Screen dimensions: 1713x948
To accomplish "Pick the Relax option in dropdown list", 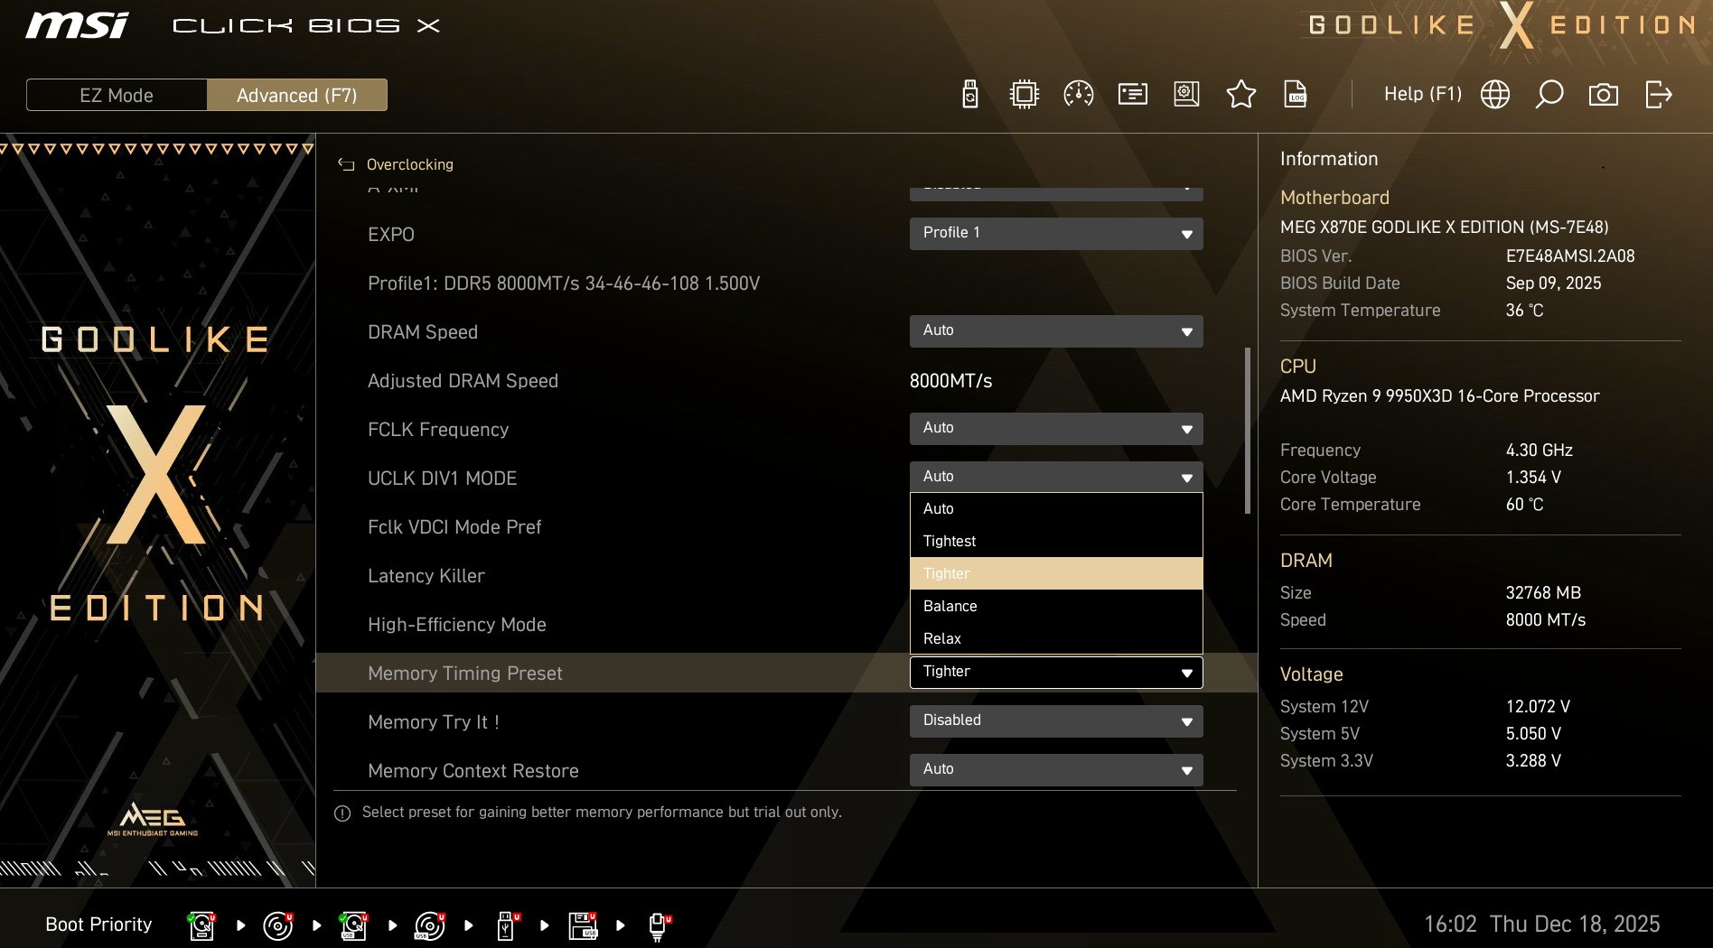I will point(1055,638).
